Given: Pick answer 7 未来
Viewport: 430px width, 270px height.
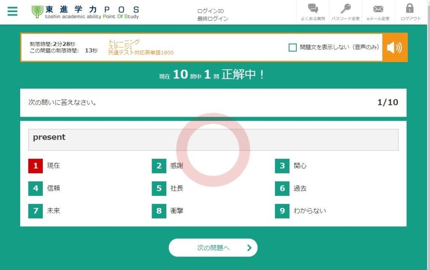Looking at the screenshot, I should point(36,211).
